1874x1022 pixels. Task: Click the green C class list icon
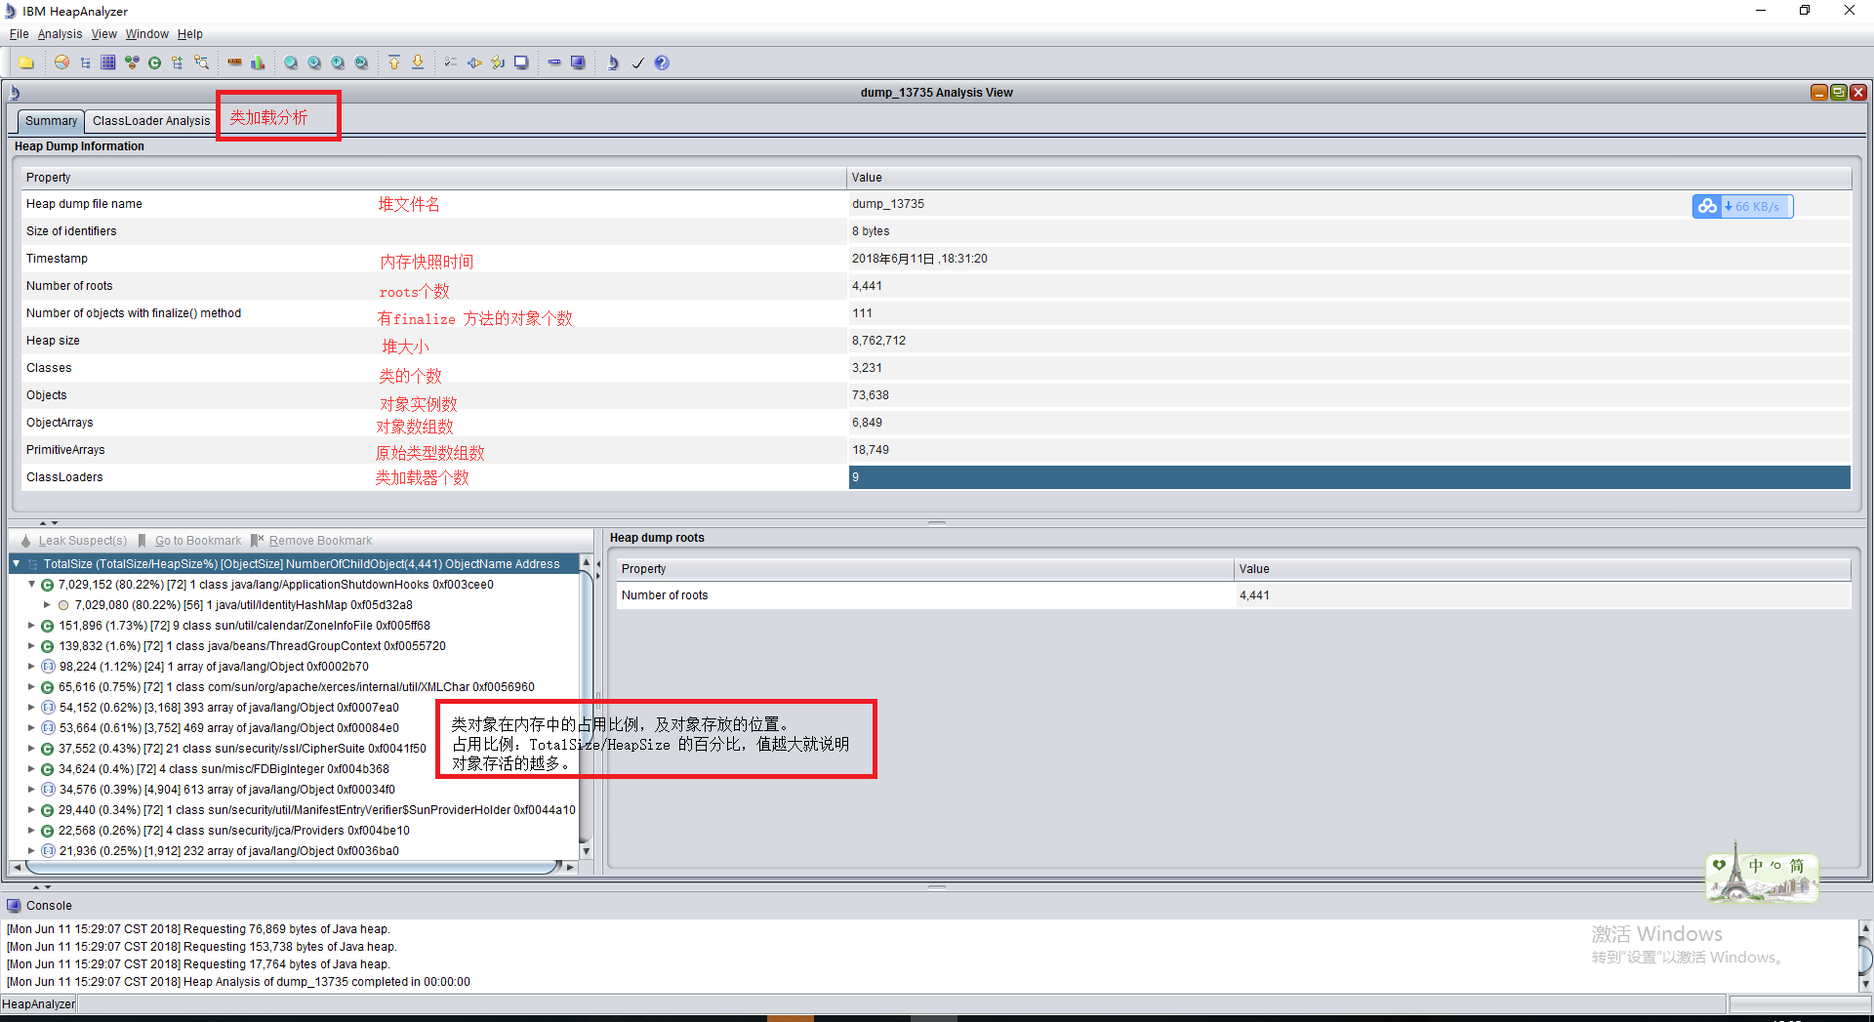(154, 62)
